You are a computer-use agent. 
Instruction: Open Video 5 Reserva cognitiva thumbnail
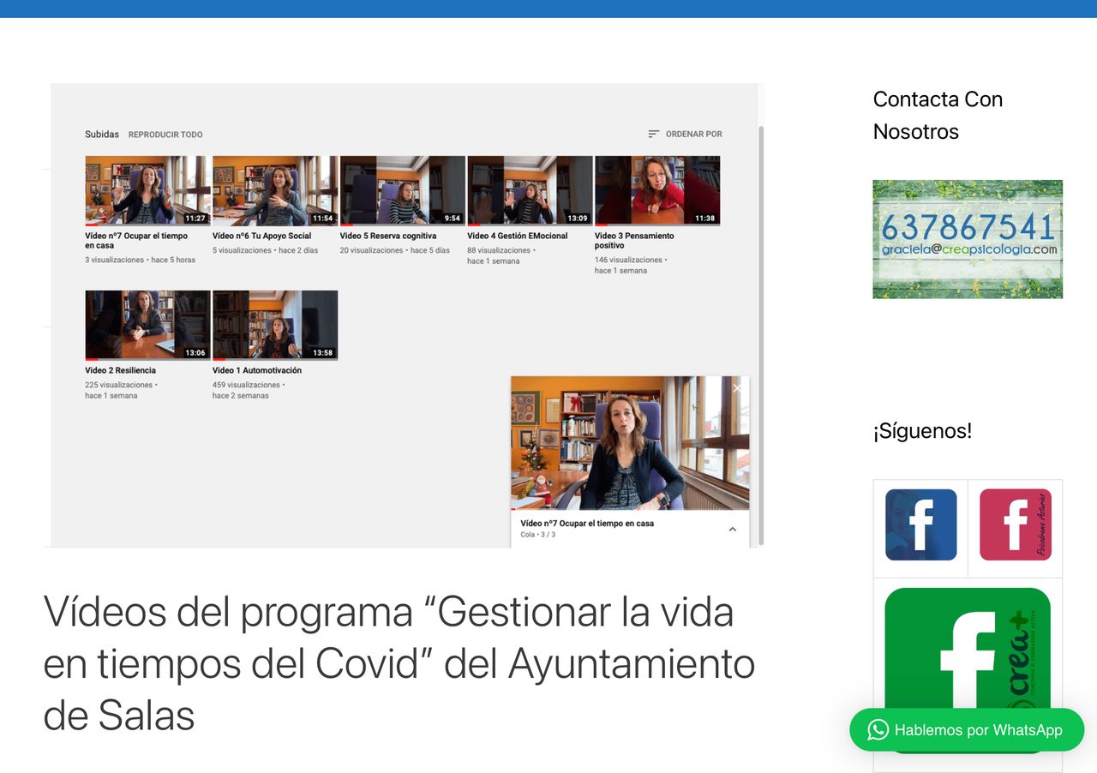tap(403, 190)
